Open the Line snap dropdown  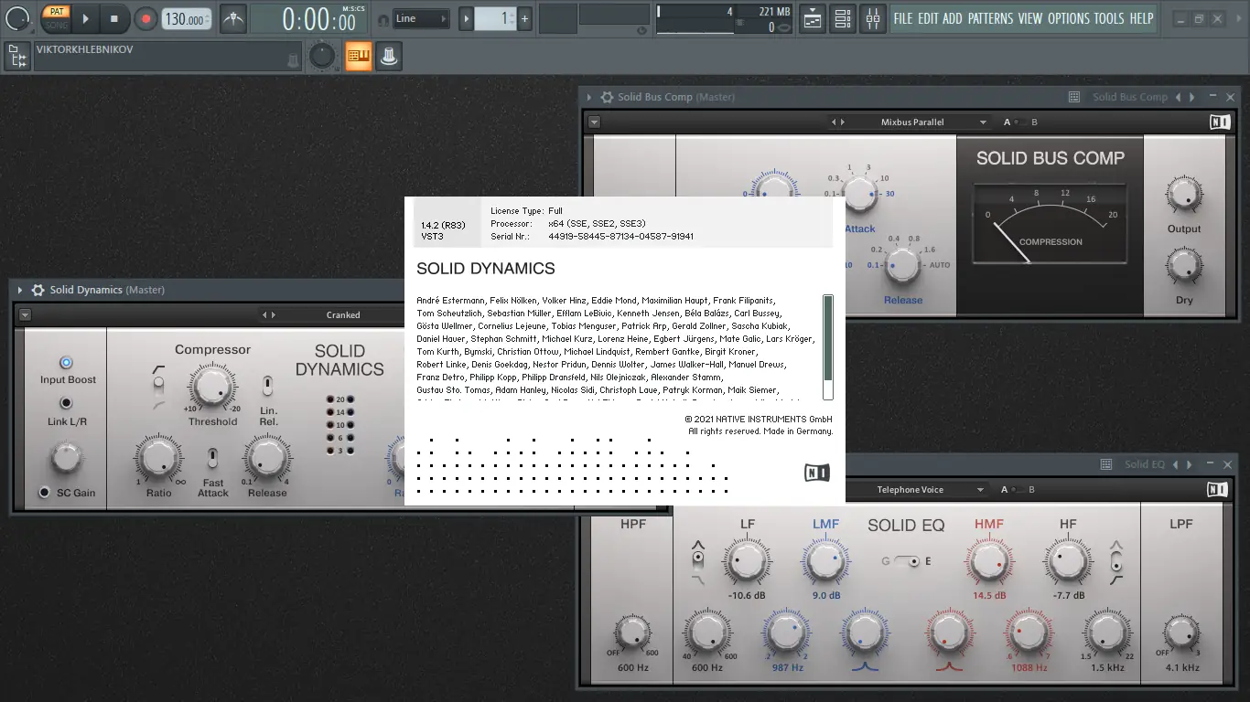(x=421, y=18)
